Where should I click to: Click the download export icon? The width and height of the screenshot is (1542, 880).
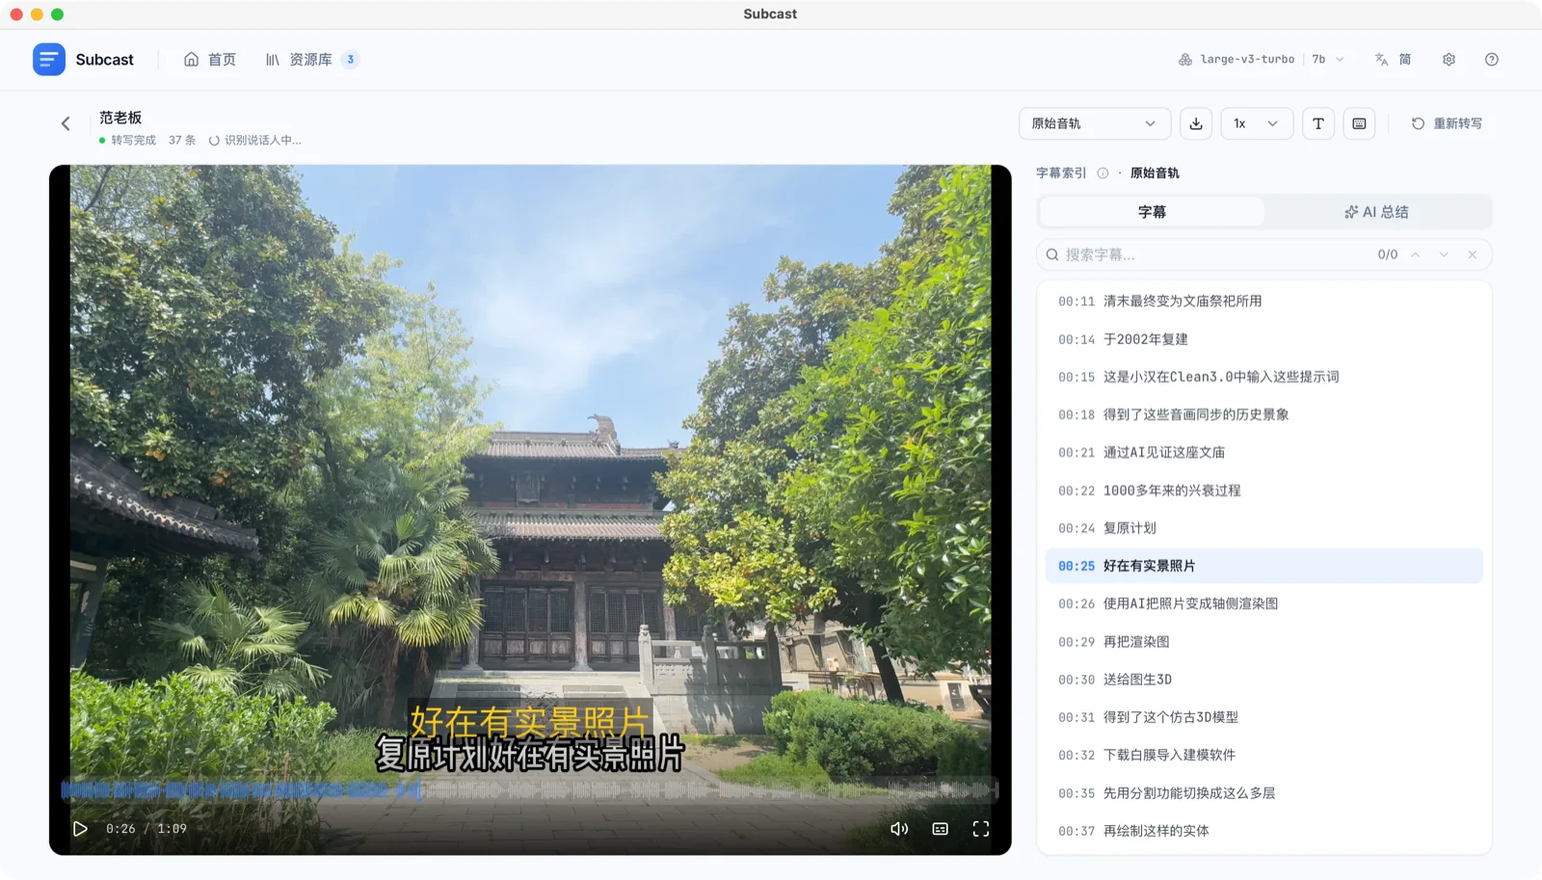(x=1196, y=123)
